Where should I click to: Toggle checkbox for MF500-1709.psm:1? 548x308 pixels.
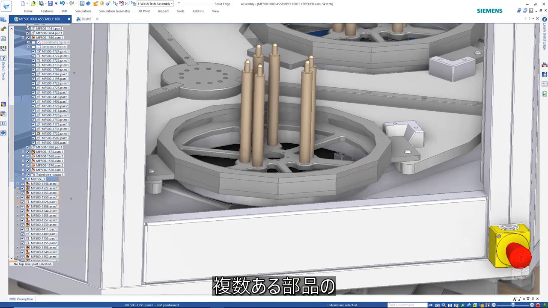[33, 70]
